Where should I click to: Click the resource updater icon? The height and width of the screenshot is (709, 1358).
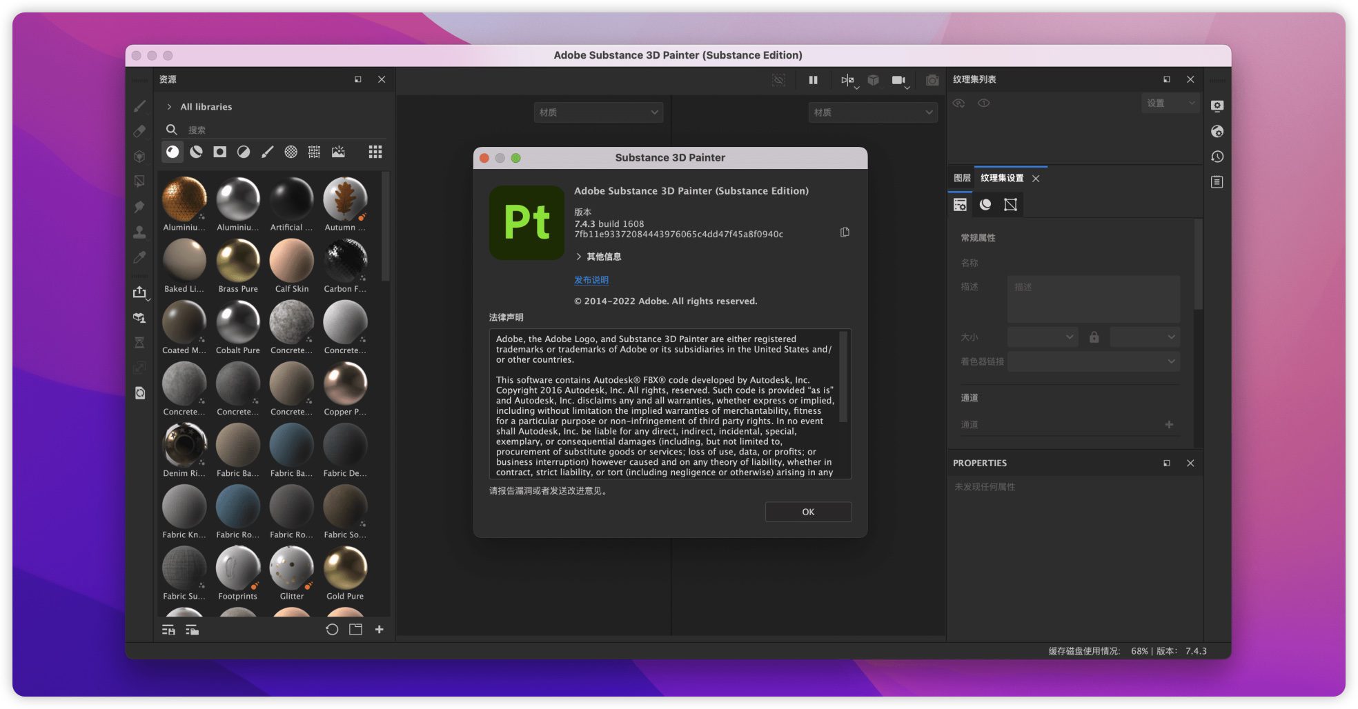pyautogui.click(x=139, y=393)
